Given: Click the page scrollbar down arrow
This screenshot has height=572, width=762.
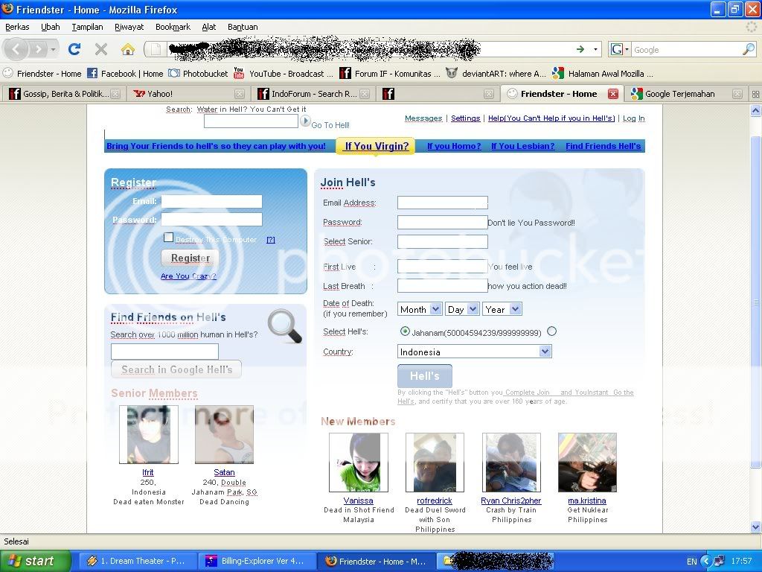Looking at the screenshot, I should tap(755, 527).
